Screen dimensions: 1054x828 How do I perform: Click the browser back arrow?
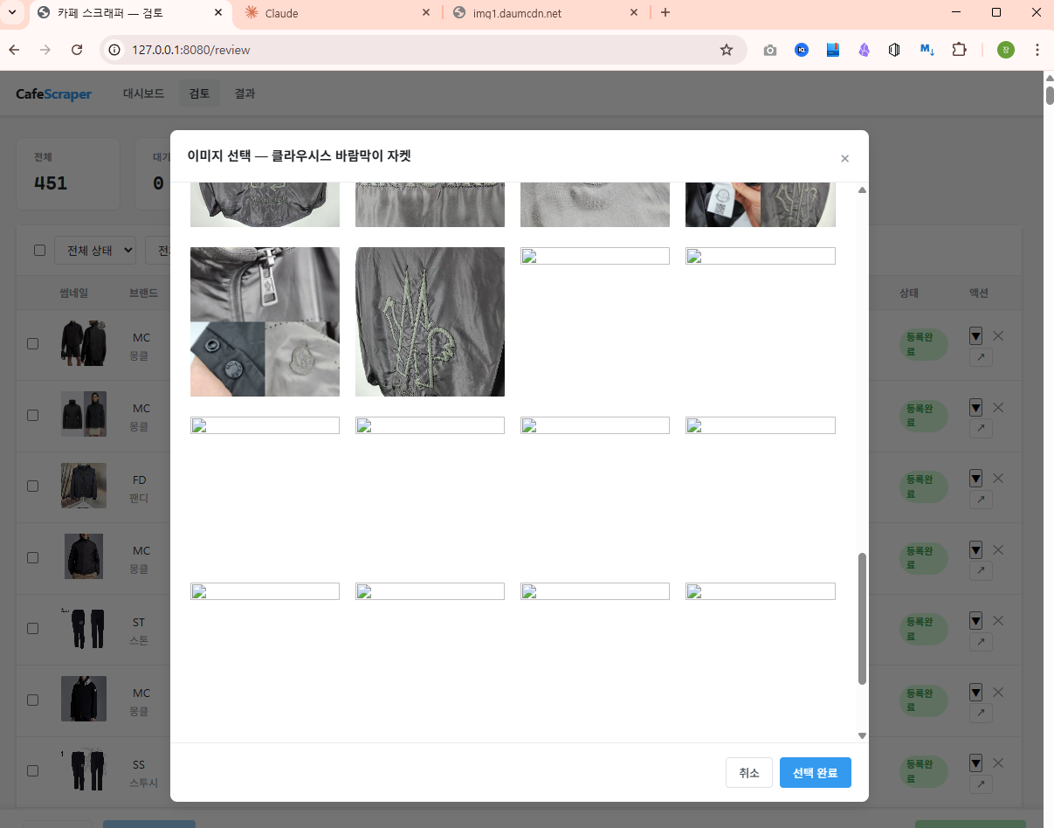coord(15,50)
